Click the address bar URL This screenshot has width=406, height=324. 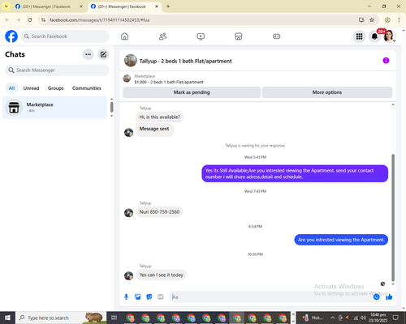click(100, 20)
